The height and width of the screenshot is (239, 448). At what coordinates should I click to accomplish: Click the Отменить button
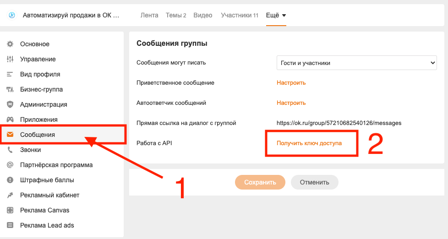click(314, 182)
